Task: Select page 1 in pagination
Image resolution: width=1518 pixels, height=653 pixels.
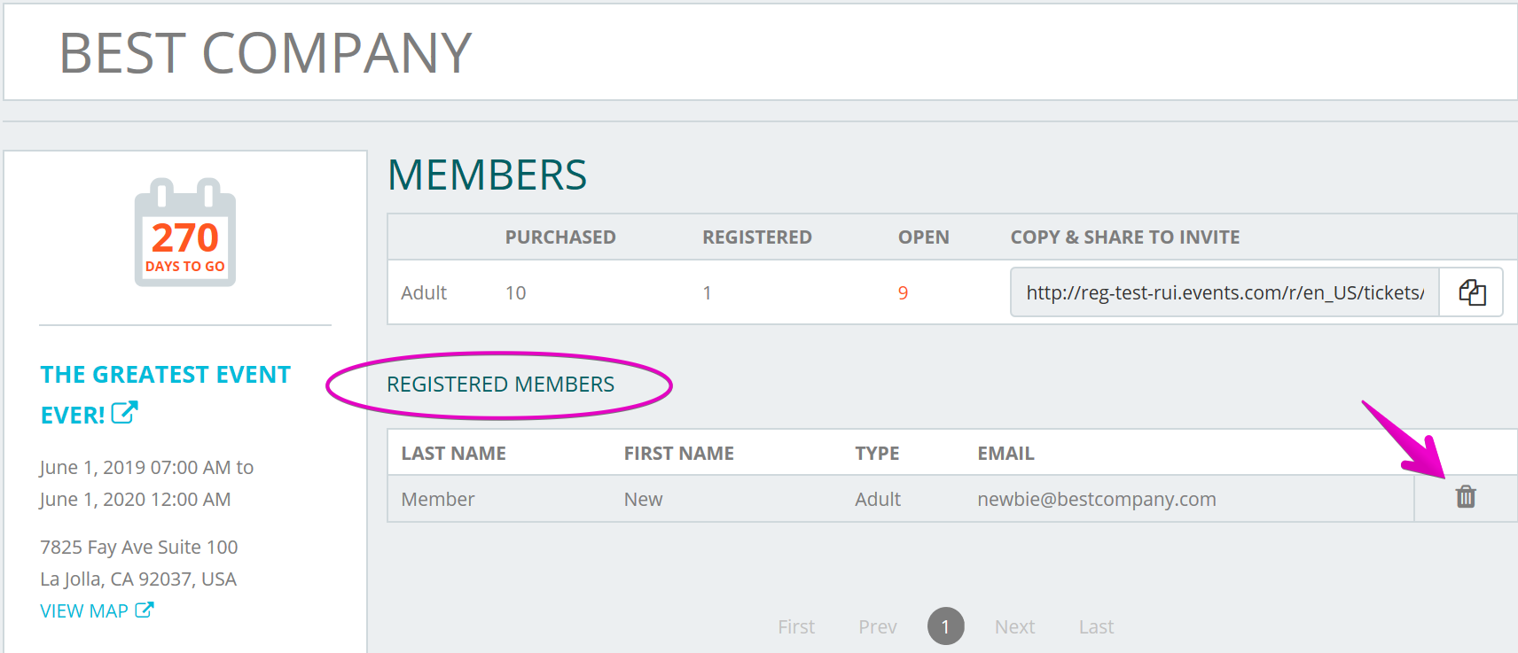Action: [x=945, y=626]
